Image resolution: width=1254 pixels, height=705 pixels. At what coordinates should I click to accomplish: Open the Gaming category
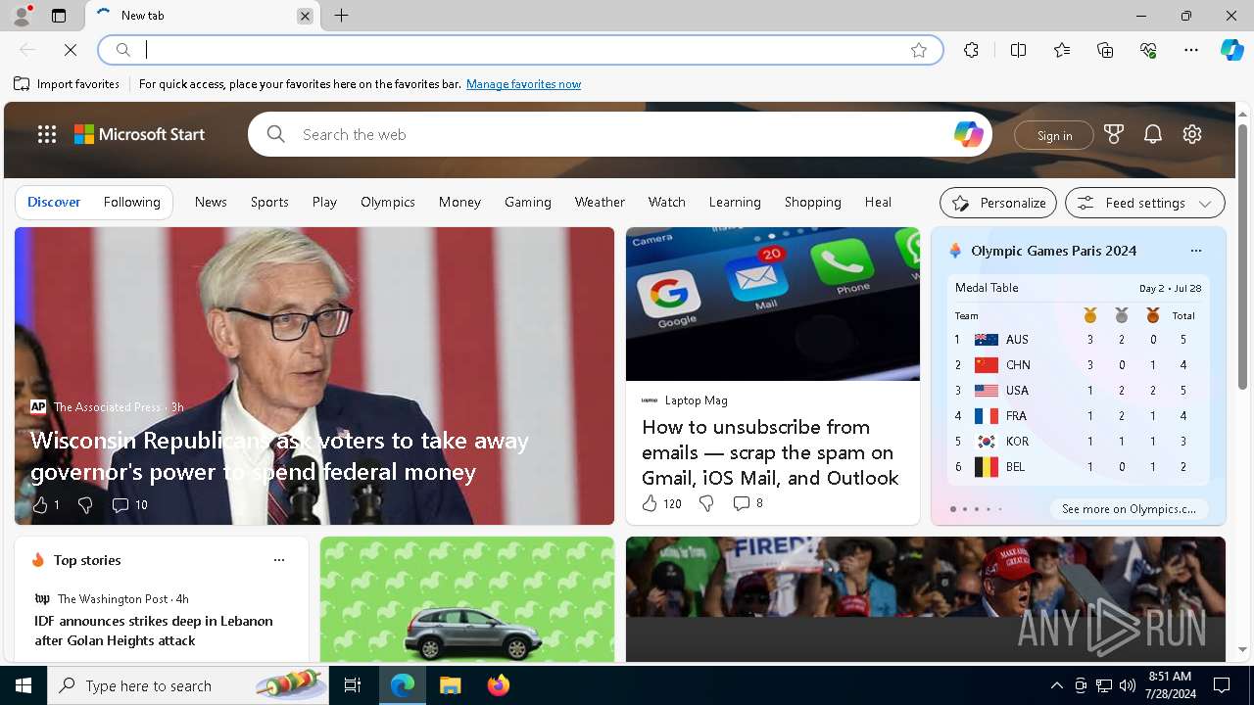point(528,202)
